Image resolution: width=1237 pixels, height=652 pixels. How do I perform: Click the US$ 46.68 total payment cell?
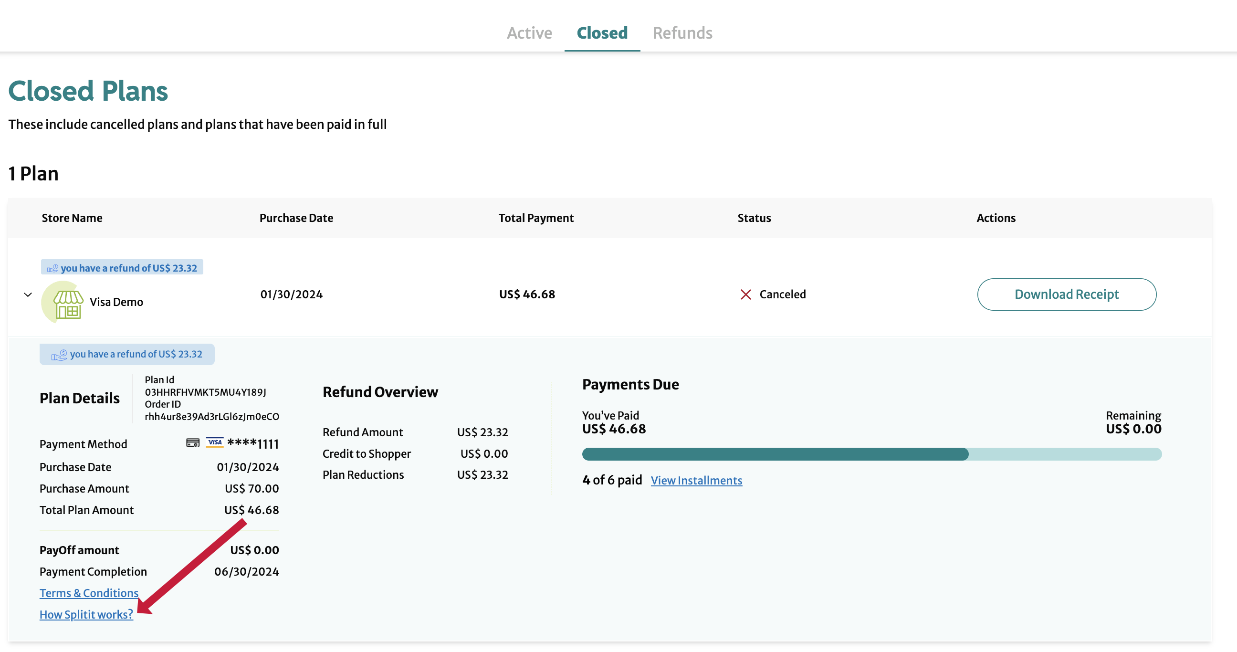tap(527, 294)
